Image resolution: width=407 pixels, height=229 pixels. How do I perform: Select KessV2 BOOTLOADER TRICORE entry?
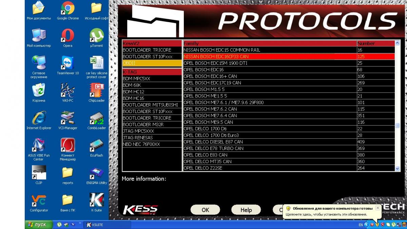152,50
